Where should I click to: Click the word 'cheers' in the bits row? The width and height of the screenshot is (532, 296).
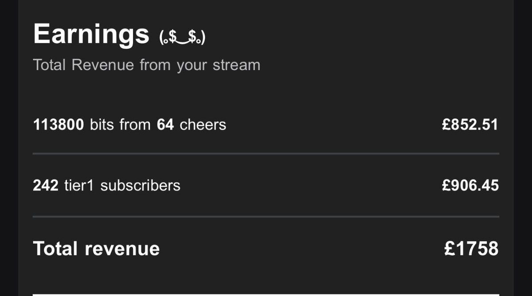coord(203,125)
